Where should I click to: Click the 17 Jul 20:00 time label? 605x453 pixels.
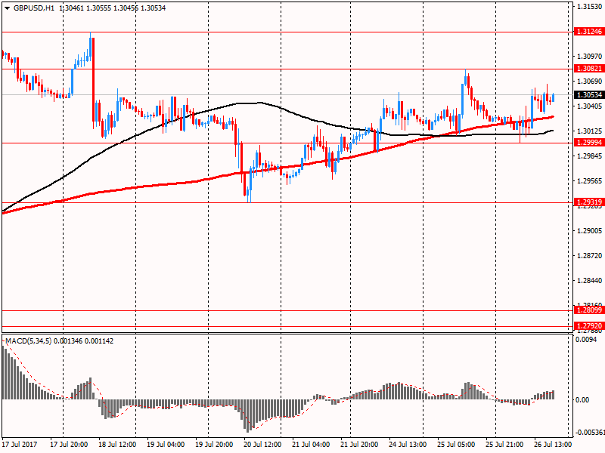69,445
